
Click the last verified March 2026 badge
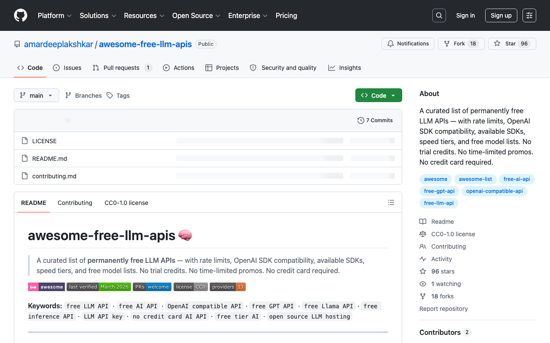click(99, 287)
